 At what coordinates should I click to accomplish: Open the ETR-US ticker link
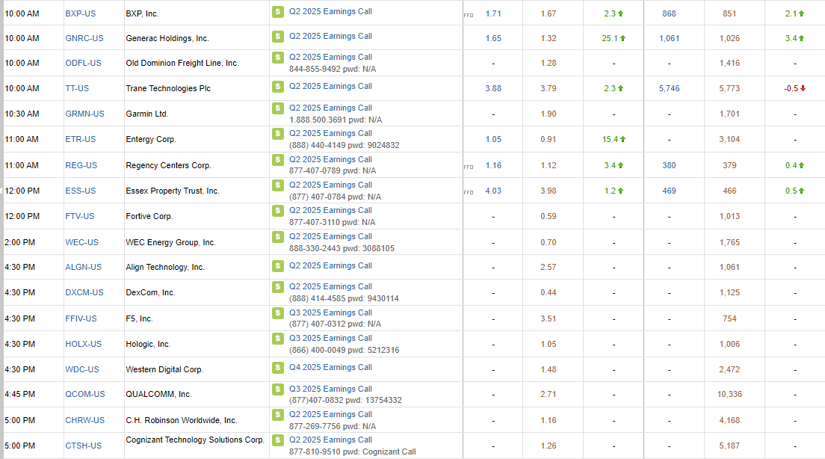(81, 140)
